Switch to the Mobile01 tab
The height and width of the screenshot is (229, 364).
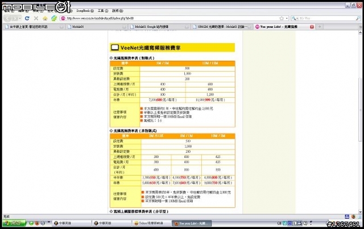(96, 27)
